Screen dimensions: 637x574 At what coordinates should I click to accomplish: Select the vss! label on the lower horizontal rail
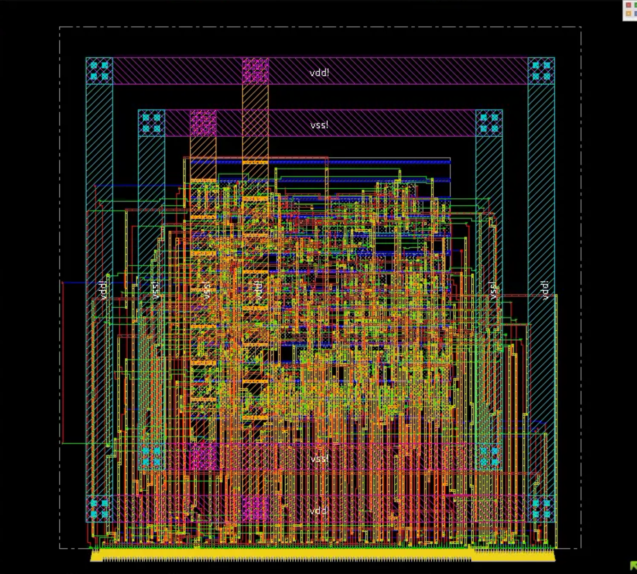coord(320,459)
